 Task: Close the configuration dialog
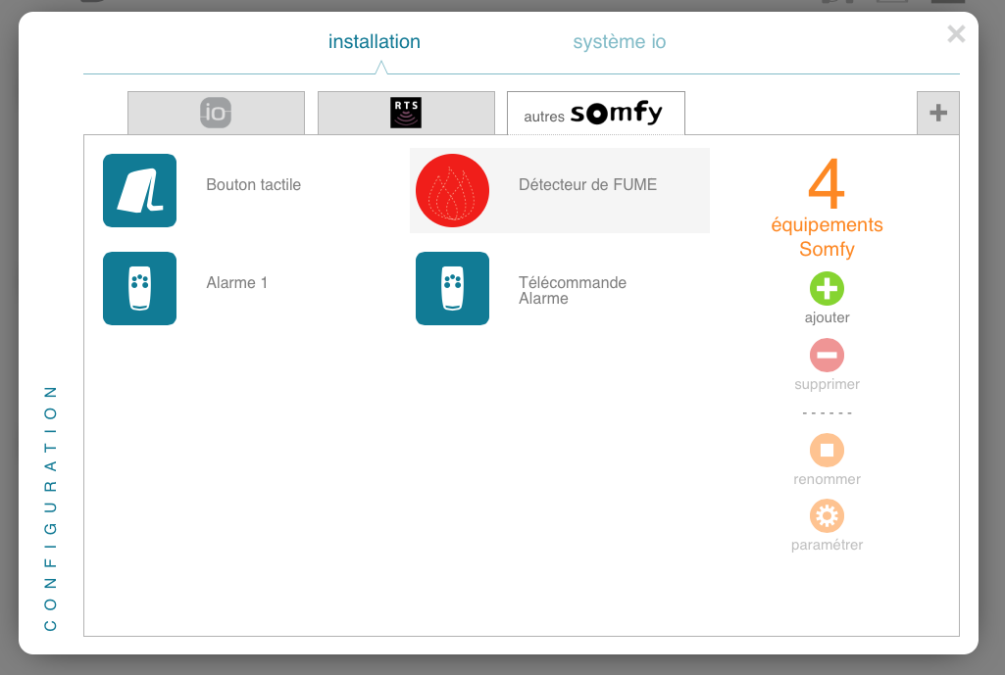coord(956,34)
